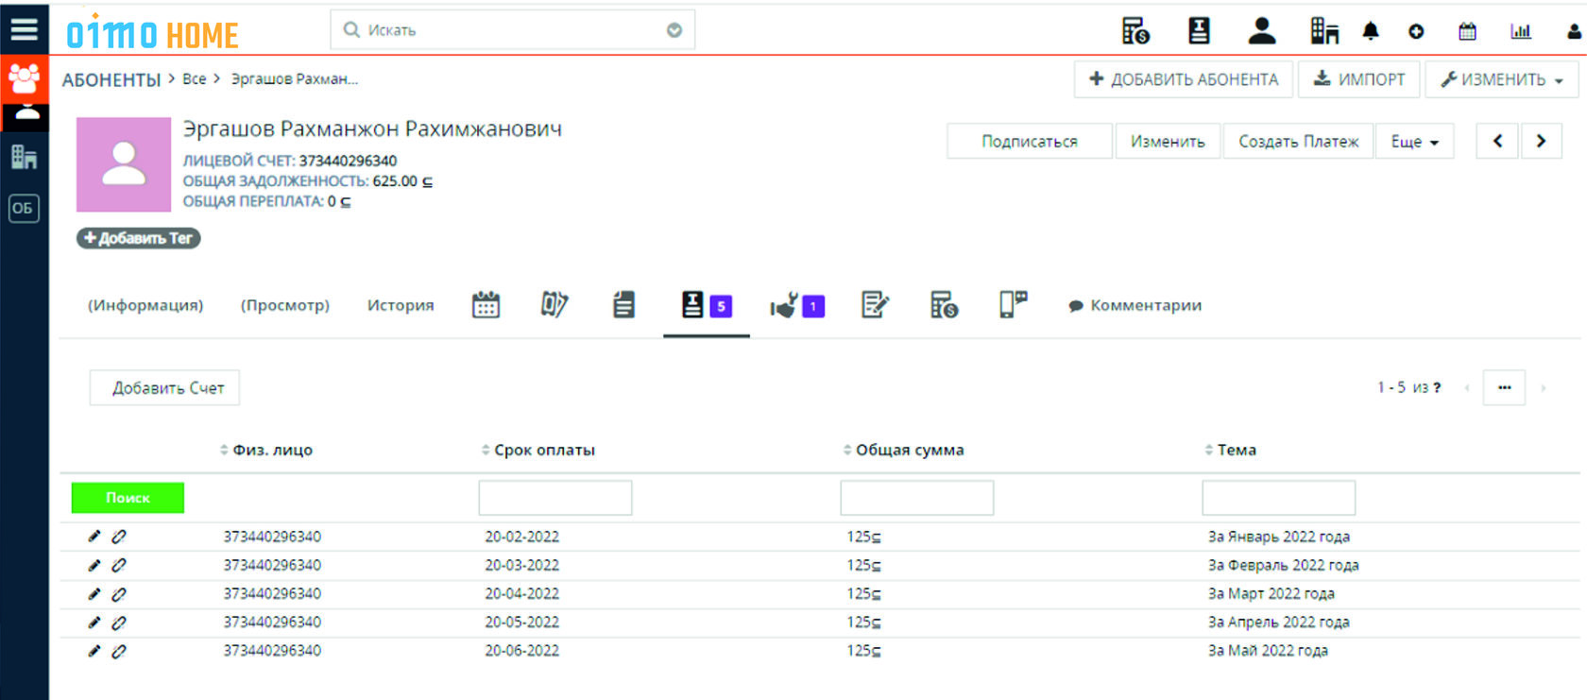Click link icon for За Май 2022 row
The image size is (1587, 700).
pyautogui.click(x=119, y=651)
